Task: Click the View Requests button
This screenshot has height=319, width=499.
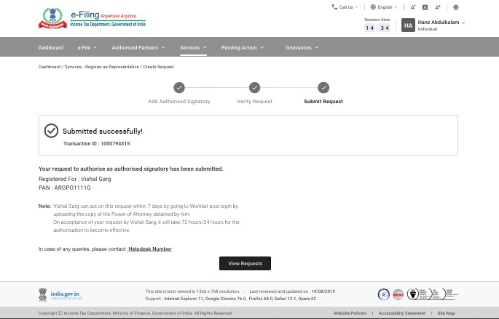Action: tap(245, 263)
